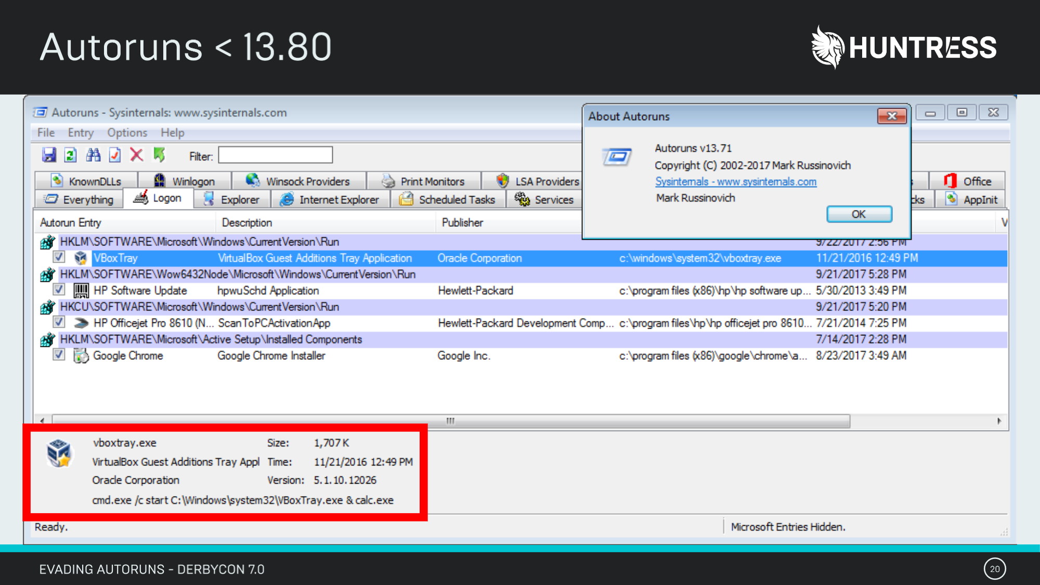
Task: Switch to the Internet Explorer tab
Action: (330, 200)
